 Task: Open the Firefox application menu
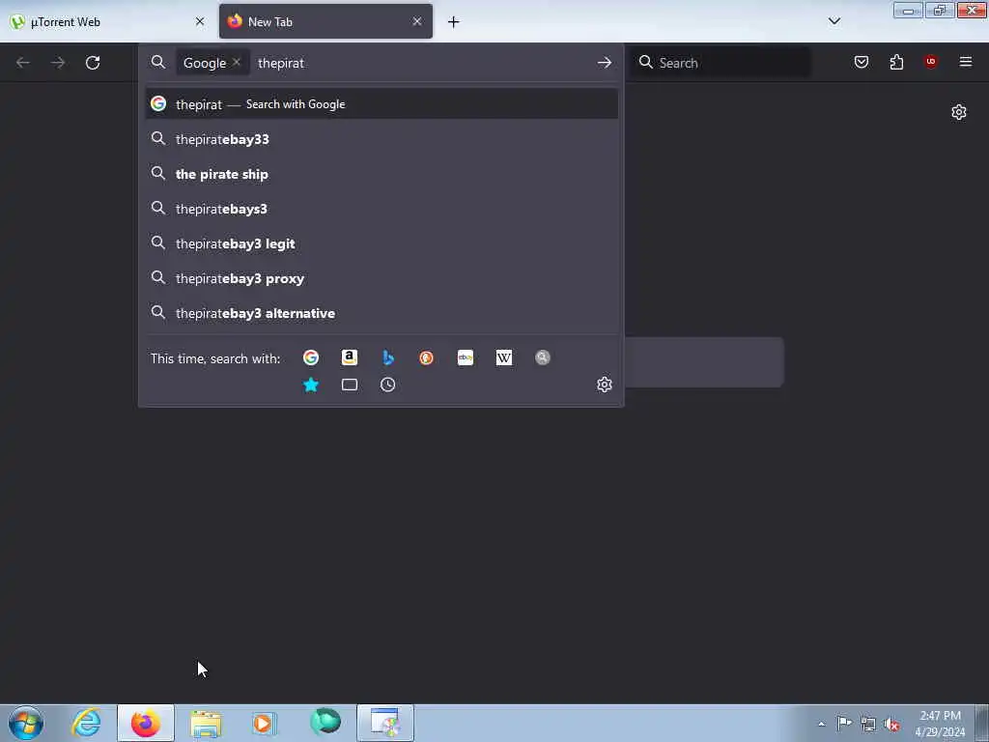(x=965, y=62)
